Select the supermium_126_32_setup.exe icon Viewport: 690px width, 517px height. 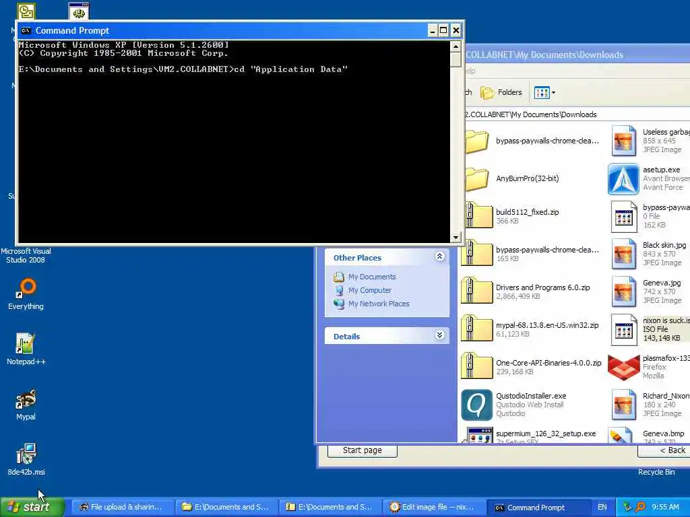click(477, 436)
